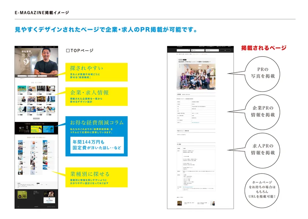Screen dimensions: 308x219
Task: Open the blue URL link in the company info table
Action: 195,122
